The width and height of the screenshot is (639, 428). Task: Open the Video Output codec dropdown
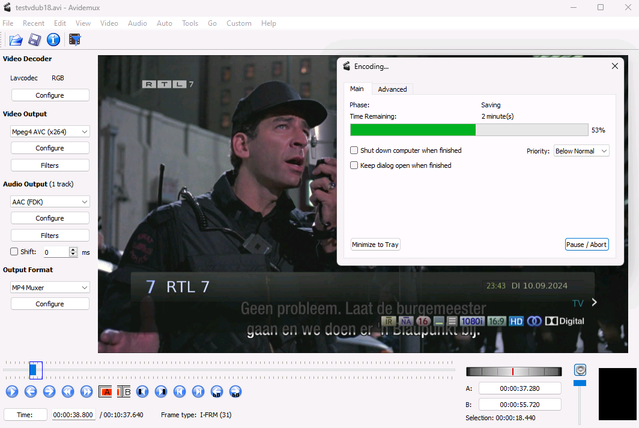pyautogui.click(x=50, y=131)
